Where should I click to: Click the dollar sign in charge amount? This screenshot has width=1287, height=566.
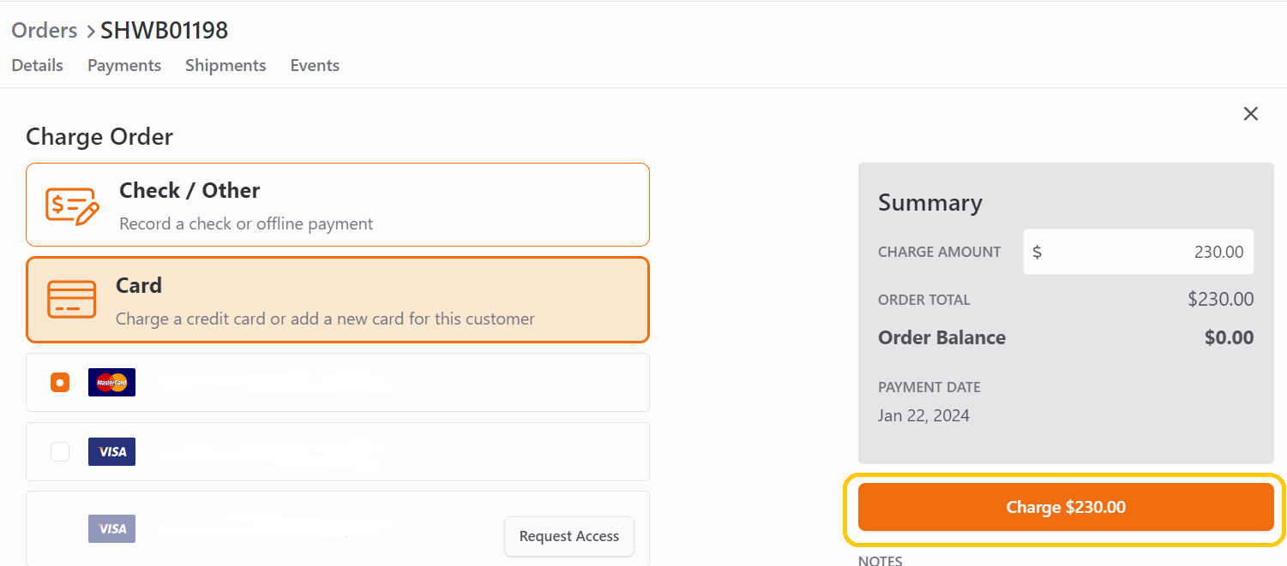tap(1037, 252)
